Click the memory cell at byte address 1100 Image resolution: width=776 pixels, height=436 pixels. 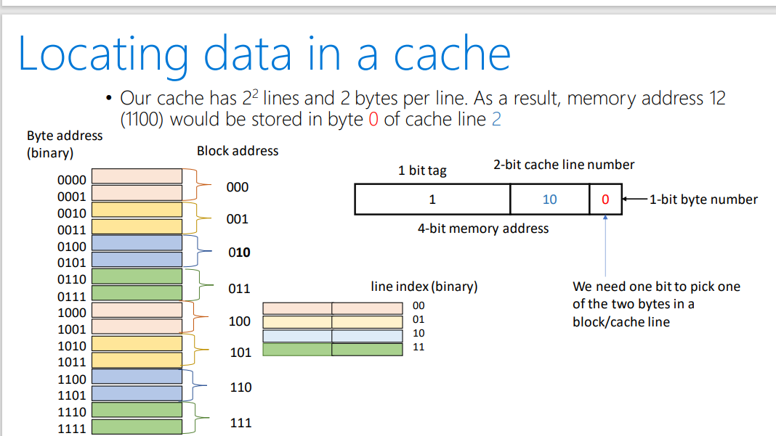click(x=137, y=377)
